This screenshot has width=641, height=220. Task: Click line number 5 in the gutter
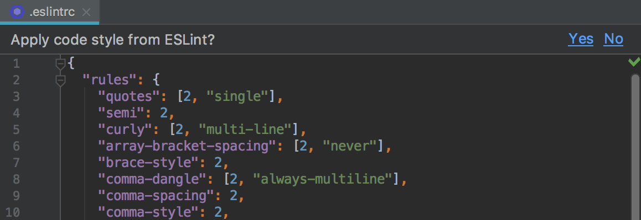pyautogui.click(x=17, y=130)
